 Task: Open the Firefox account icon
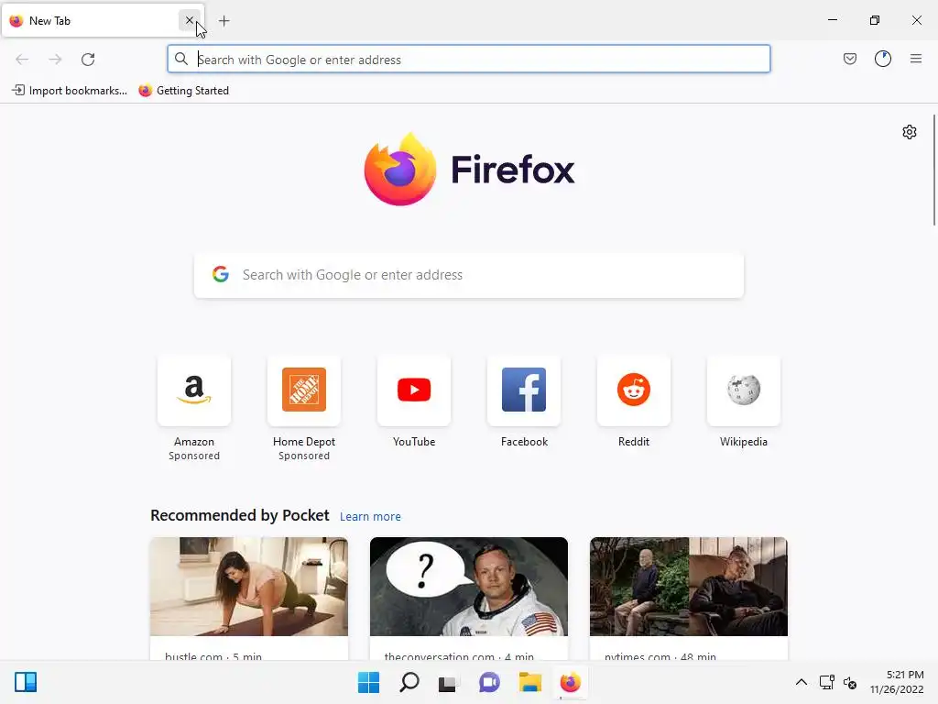[x=883, y=59]
